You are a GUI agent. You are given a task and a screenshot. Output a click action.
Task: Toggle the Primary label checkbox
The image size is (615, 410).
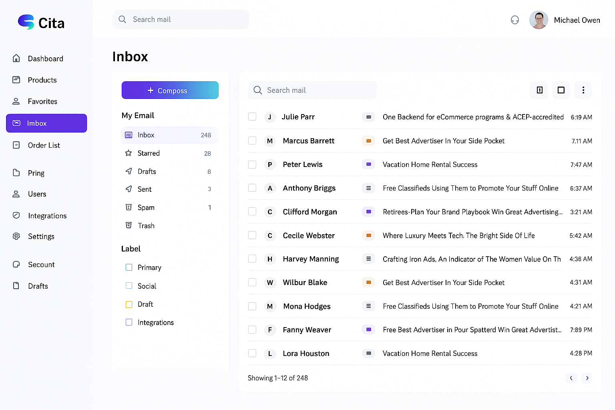[x=129, y=267]
